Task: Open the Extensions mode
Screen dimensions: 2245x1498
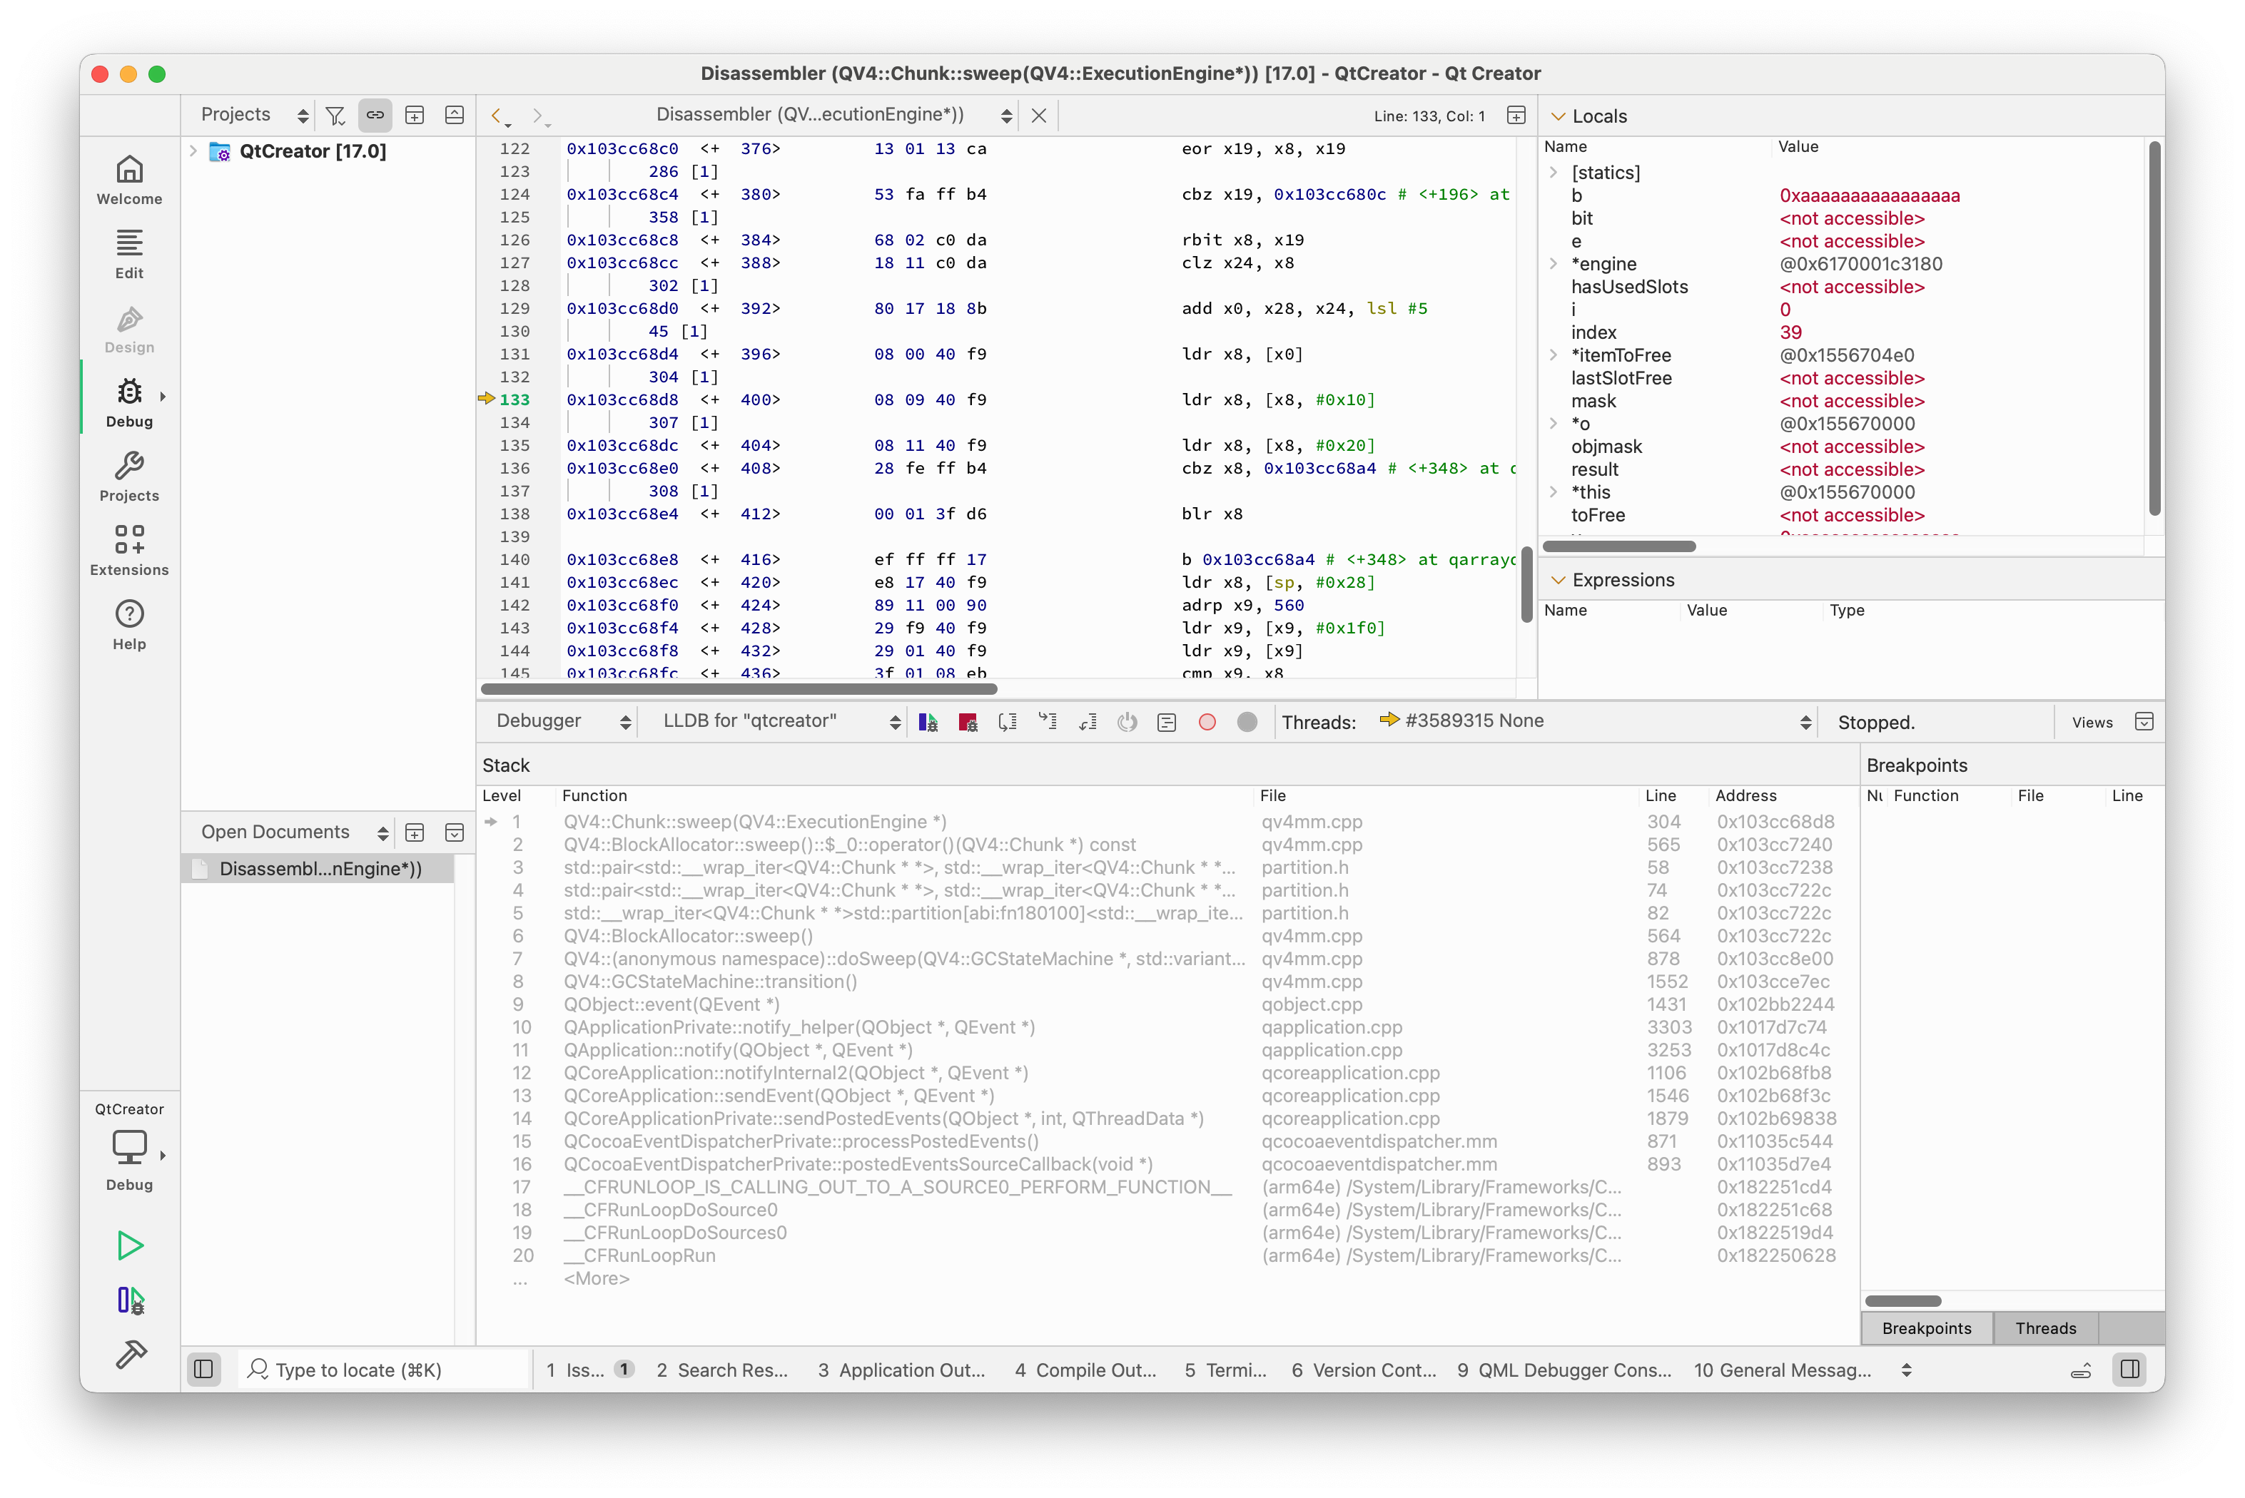Action: point(129,551)
